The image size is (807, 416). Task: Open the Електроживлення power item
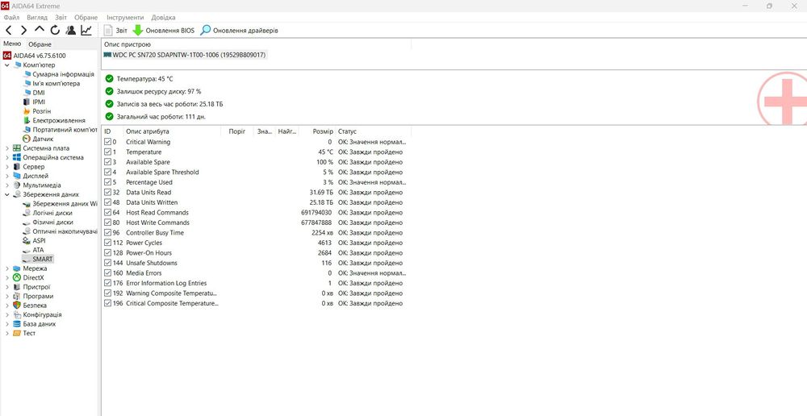pyautogui.click(x=54, y=120)
